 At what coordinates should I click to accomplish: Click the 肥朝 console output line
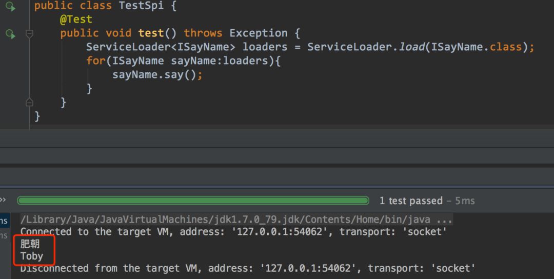(30, 244)
